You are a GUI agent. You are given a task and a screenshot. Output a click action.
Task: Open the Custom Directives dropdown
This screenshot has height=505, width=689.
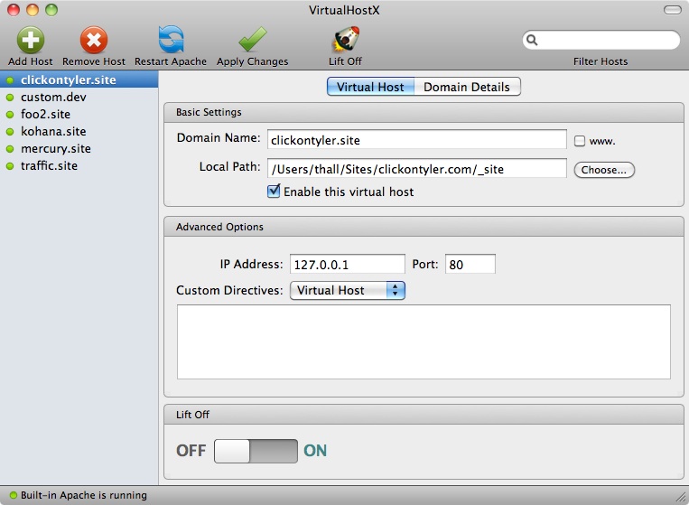click(348, 291)
